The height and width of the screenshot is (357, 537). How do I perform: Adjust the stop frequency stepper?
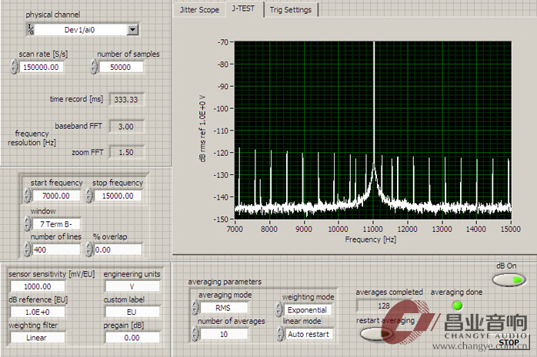pyautogui.click(x=88, y=196)
